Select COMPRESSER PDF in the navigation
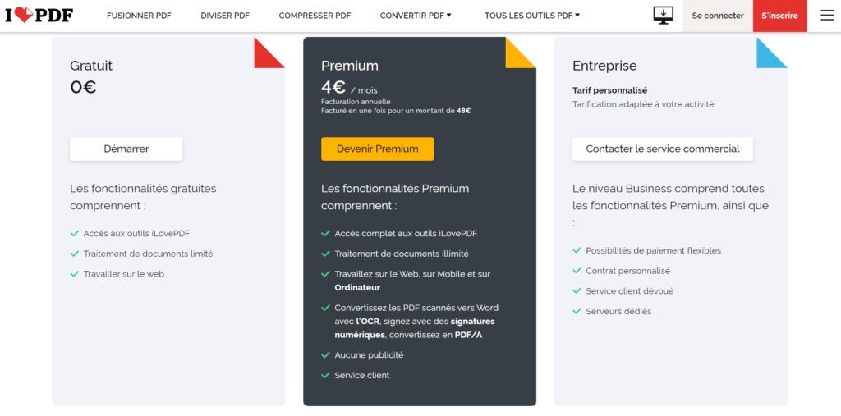Viewport: 841px width, 416px height. [315, 16]
